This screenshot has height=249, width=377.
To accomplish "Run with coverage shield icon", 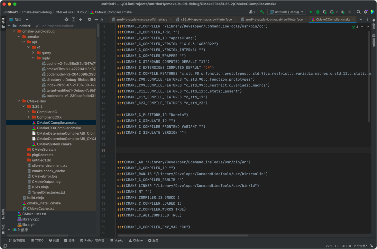I will 325,12.
